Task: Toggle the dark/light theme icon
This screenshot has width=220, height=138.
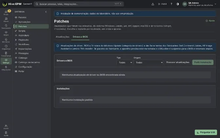Action: tap(178, 4)
